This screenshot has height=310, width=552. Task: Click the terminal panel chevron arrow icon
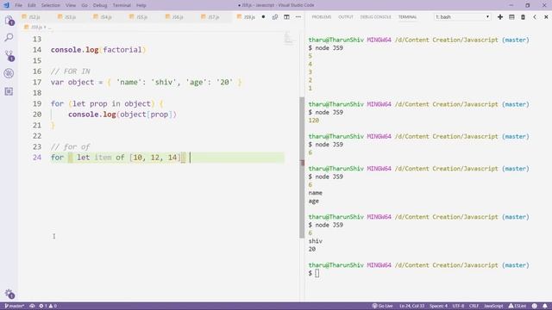[535, 17]
